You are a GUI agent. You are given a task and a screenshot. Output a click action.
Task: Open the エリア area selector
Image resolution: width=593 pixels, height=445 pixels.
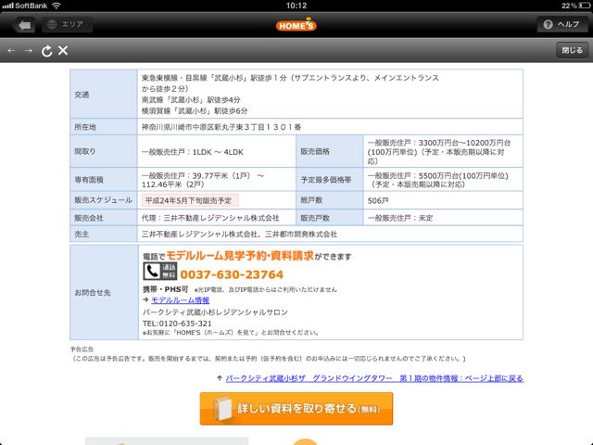66,25
